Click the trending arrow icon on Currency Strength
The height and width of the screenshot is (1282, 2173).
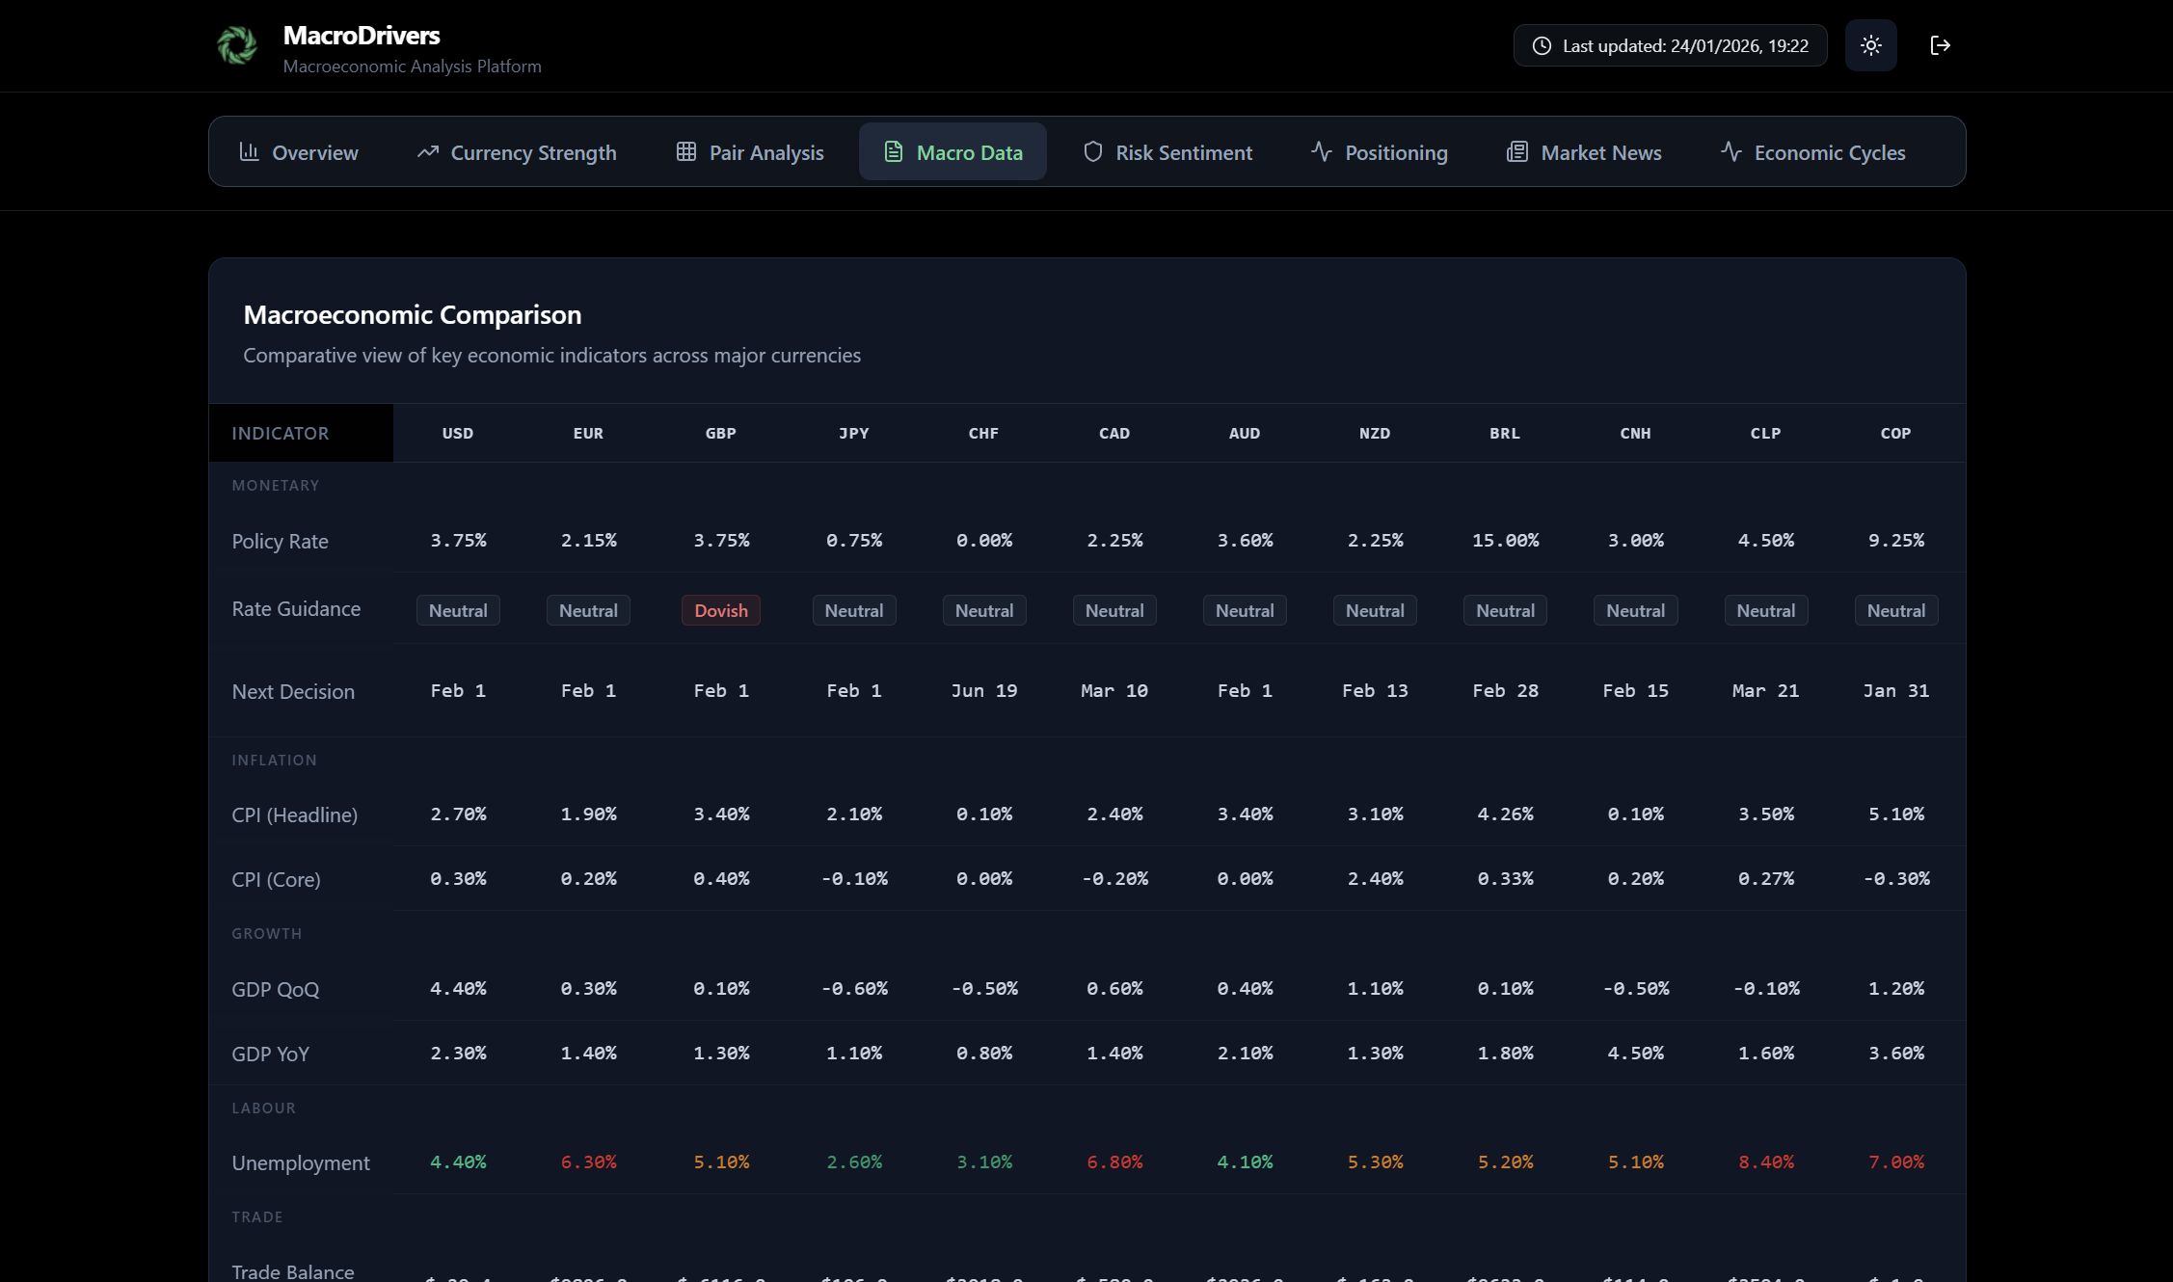point(427,152)
